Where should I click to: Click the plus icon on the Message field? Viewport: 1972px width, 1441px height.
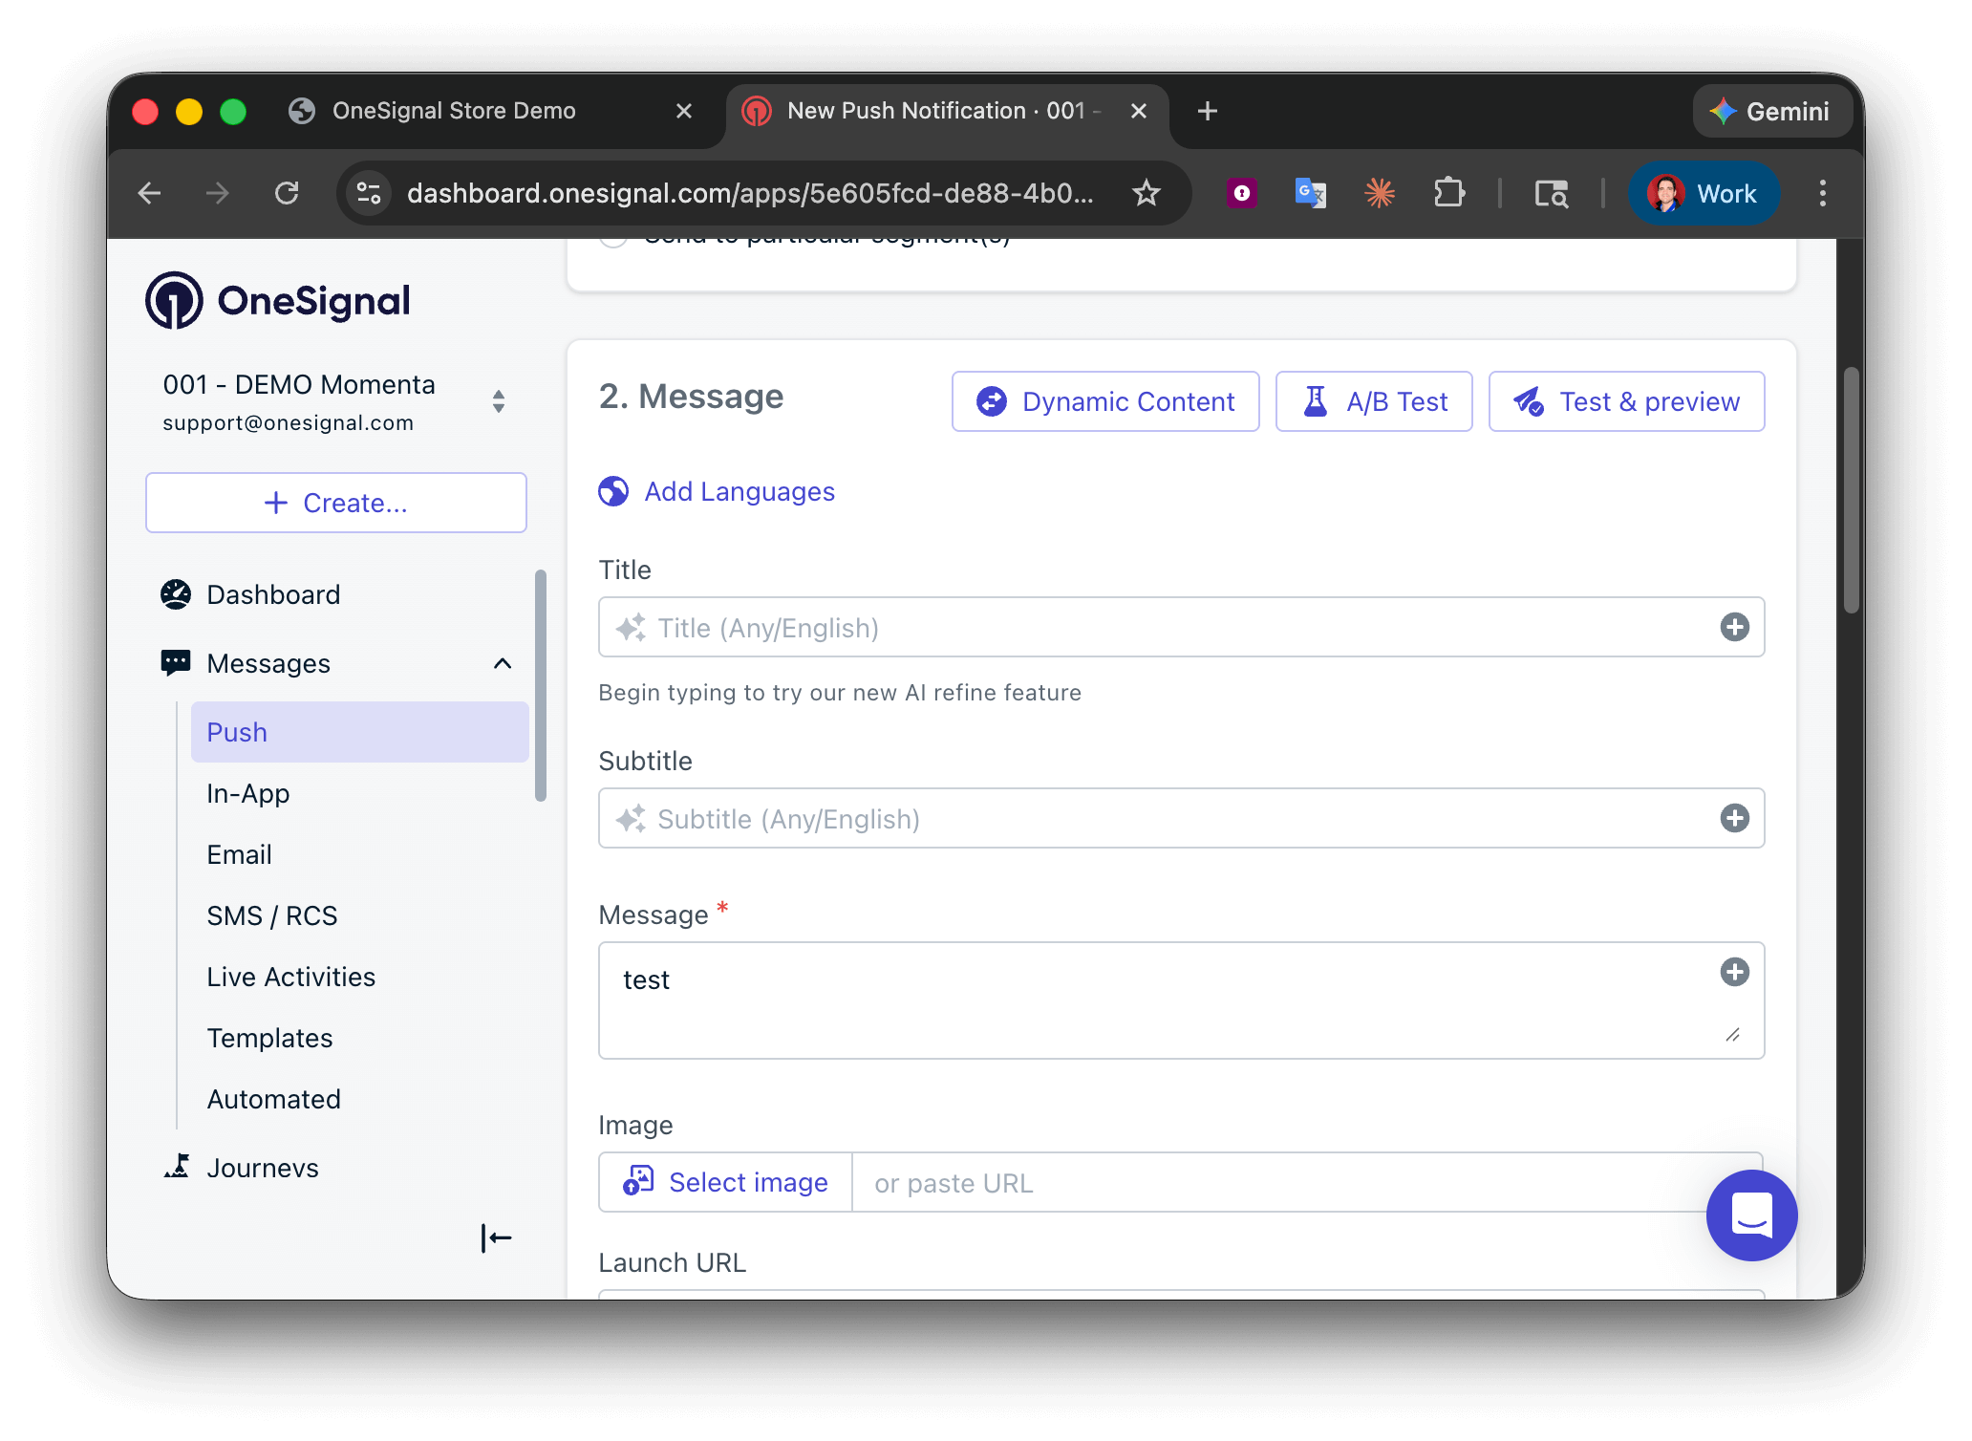click(x=1735, y=972)
